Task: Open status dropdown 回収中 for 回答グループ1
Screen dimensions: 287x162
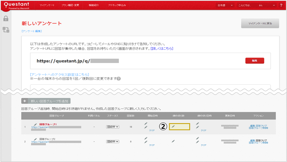Action: point(113,127)
